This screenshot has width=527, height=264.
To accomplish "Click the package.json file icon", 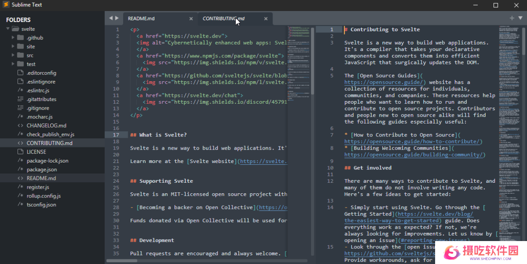I will [21, 169].
